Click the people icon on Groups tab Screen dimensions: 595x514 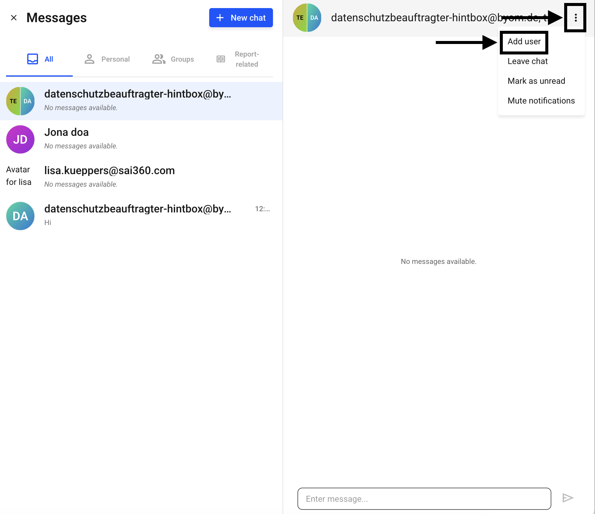pos(159,59)
